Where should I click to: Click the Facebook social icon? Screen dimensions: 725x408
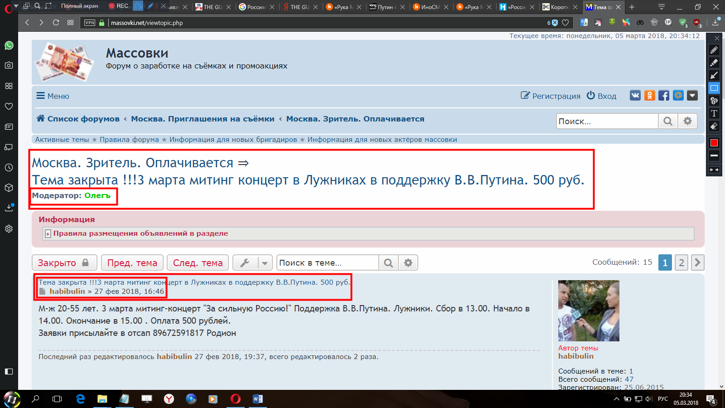[664, 95]
